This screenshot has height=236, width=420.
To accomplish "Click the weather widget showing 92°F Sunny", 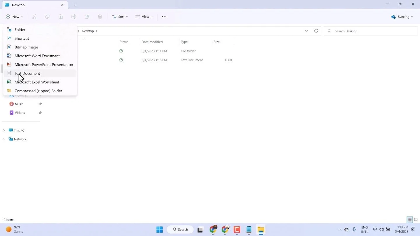I will click(15, 229).
